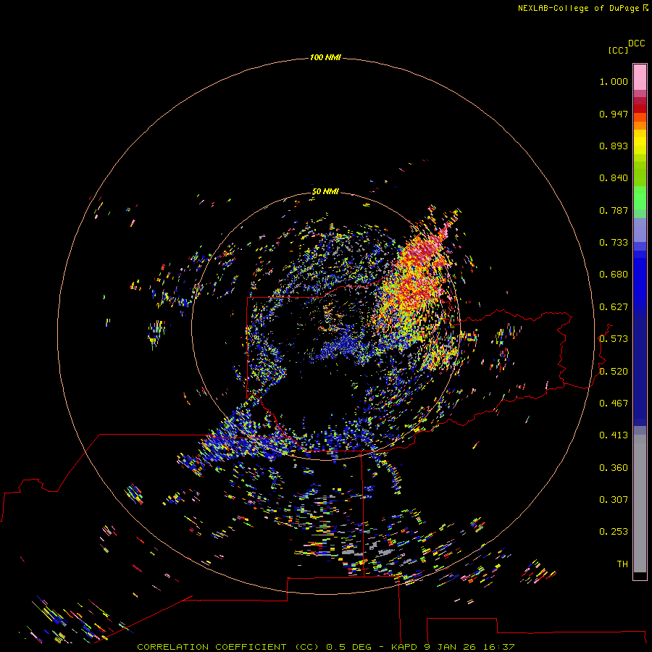Click the 0.627 color scale value
This screenshot has width=652, height=652.
click(x=614, y=307)
